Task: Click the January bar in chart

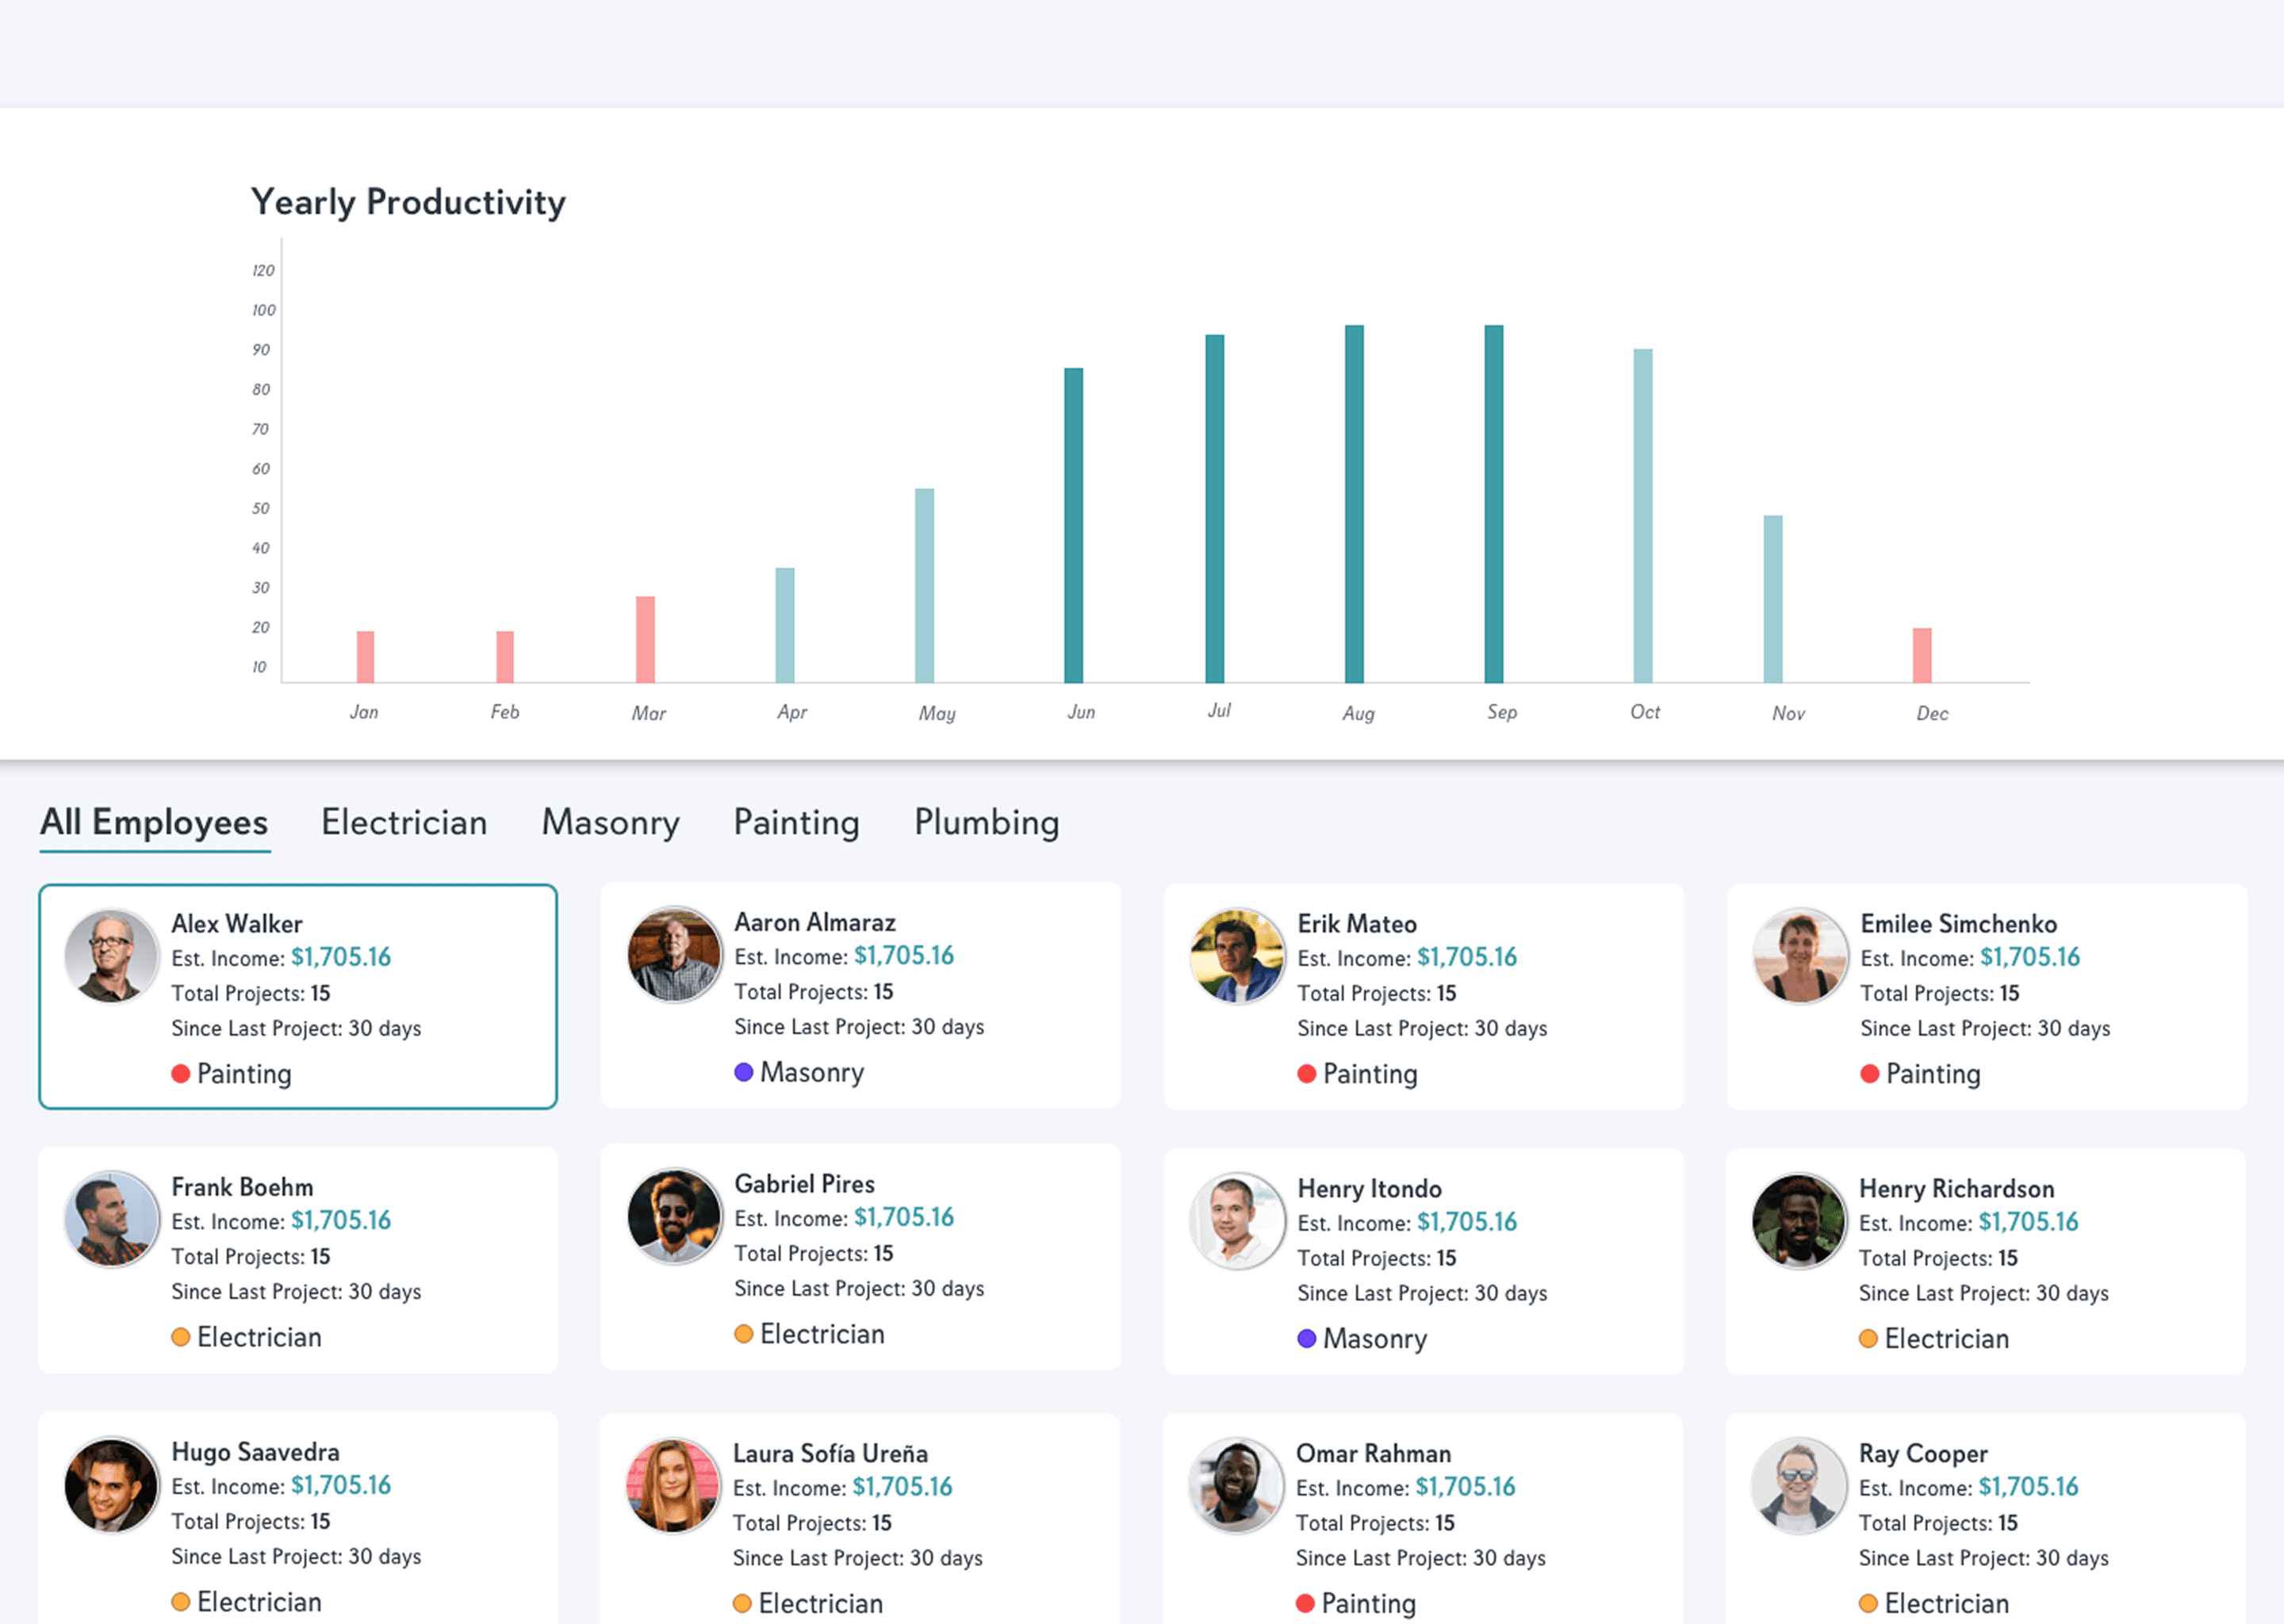Action: pos(365,657)
